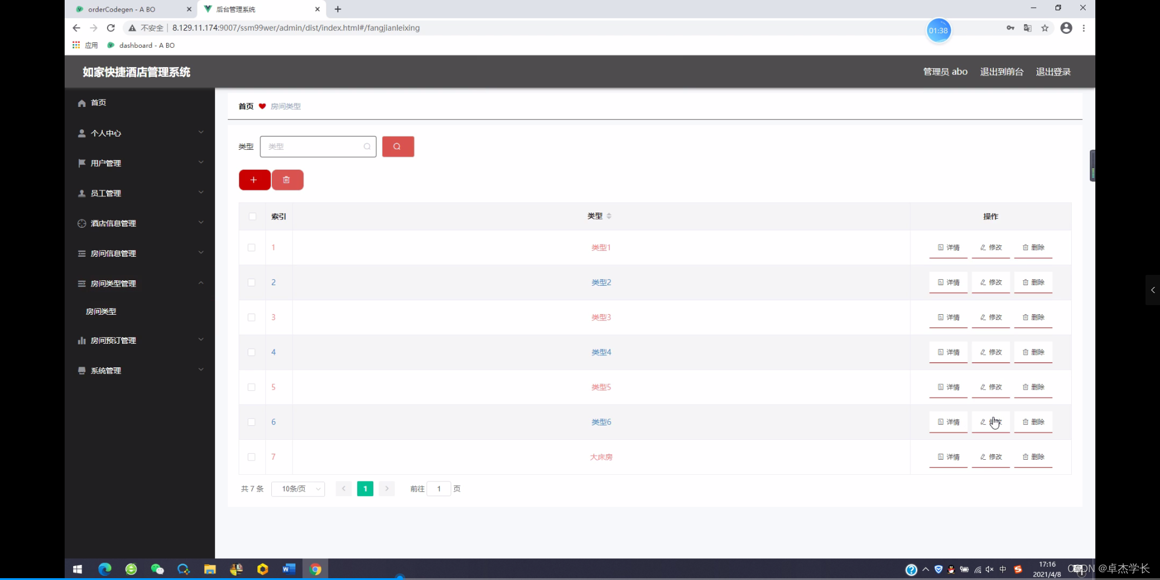
Task: Check the checkbox for 类型5 row
Action: click(251, 387)
